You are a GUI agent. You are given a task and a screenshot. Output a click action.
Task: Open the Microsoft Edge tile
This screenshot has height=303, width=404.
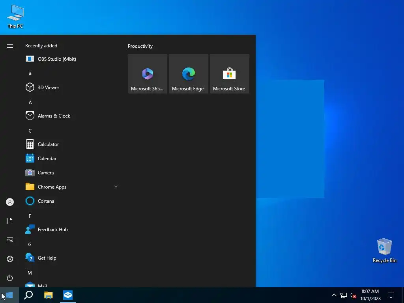pos(188,74)
